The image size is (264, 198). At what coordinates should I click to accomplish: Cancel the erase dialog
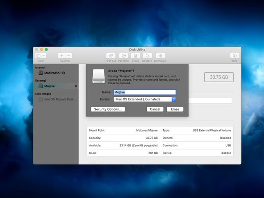click(155, 109)
